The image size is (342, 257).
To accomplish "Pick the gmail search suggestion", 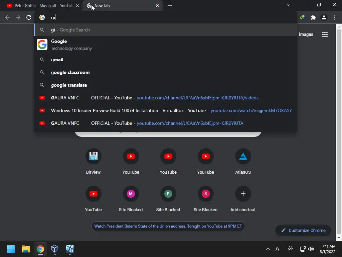I will pos(166,60).
